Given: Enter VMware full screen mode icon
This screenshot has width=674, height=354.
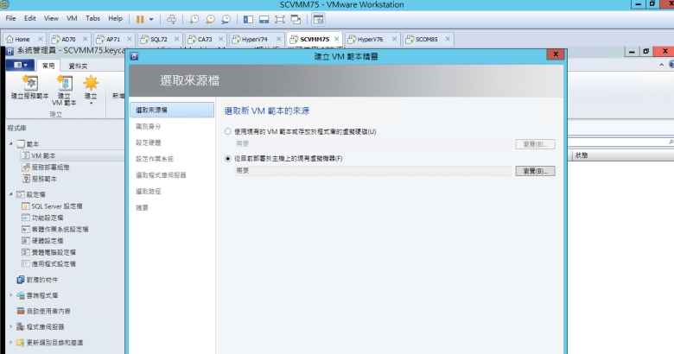Looking at the screenshot, I should [x=279, y=18].
